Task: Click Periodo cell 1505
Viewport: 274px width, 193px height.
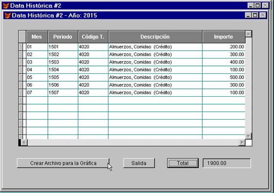Action: point(63,77)
